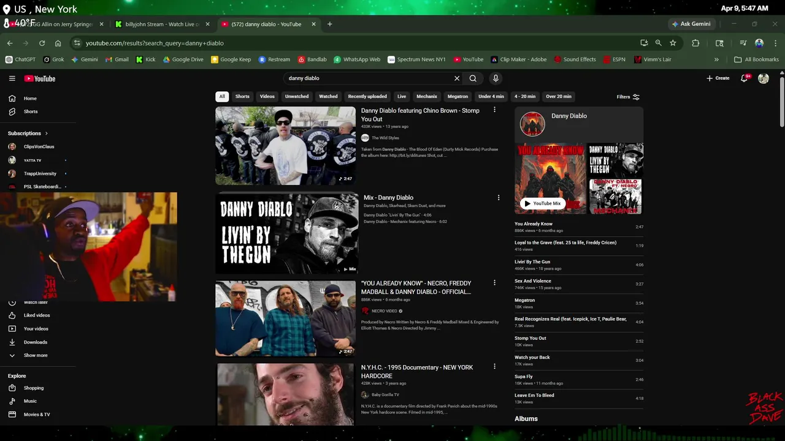Open options for N.Y.H.C. documentary video

(x=494, y=367)
